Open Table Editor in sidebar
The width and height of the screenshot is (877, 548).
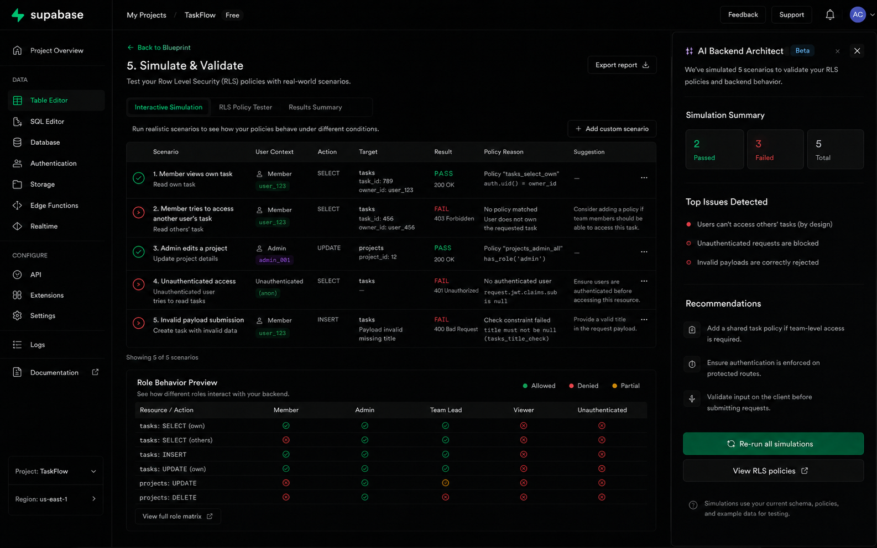point(56,101)
